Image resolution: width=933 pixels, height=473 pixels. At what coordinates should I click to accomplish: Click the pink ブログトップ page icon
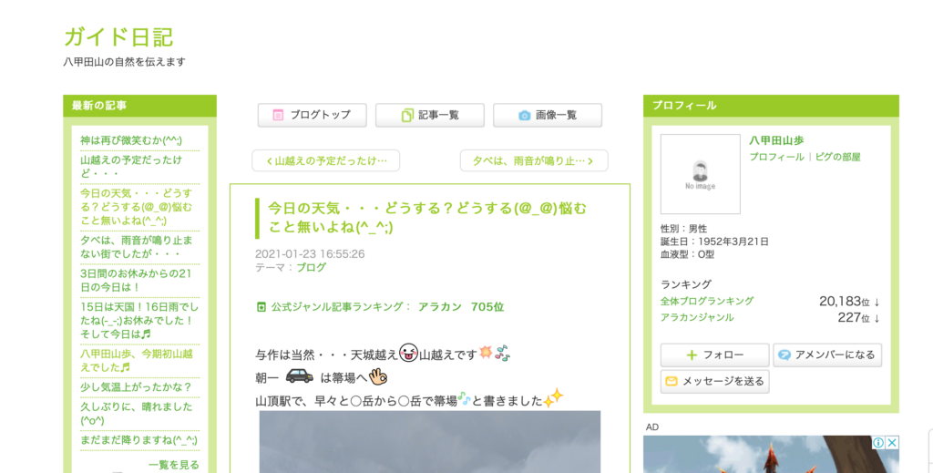pos(278,115)
